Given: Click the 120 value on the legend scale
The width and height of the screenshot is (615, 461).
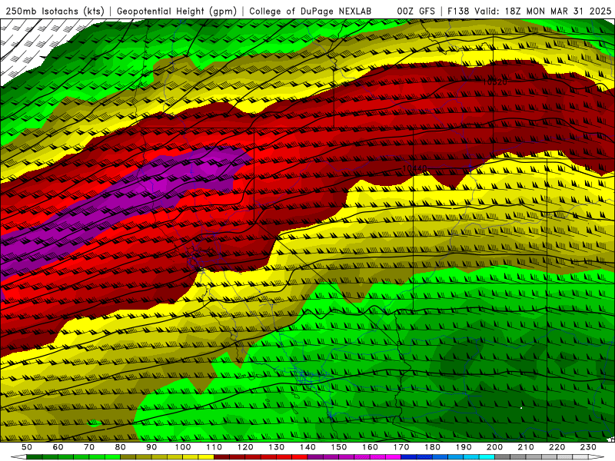Looking at the screenshot, I should pos(245,447).
